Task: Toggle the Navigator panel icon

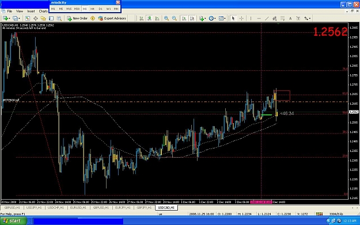Action: click(43, 18)
